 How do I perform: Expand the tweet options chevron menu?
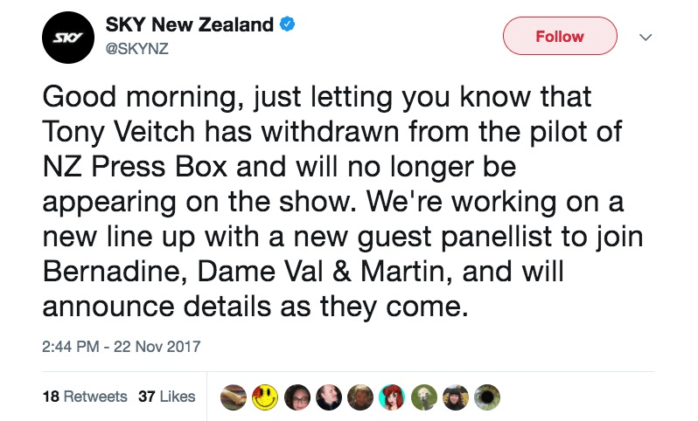[x=646, y=38]
